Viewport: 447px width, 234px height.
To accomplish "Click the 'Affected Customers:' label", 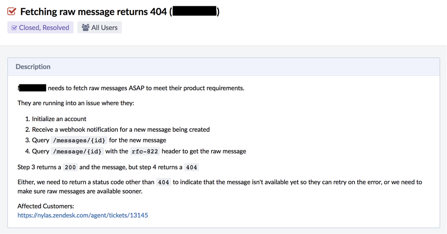I will [45, 206].
